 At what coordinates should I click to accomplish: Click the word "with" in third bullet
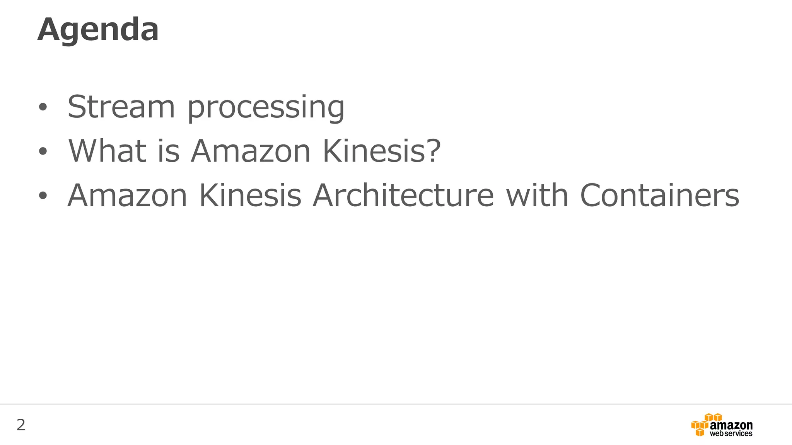[x=537, y=195]
